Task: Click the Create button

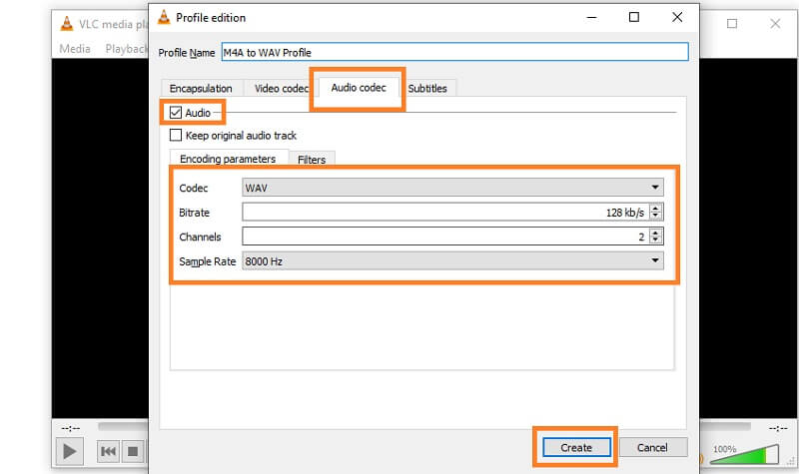Action: (576, 447)
